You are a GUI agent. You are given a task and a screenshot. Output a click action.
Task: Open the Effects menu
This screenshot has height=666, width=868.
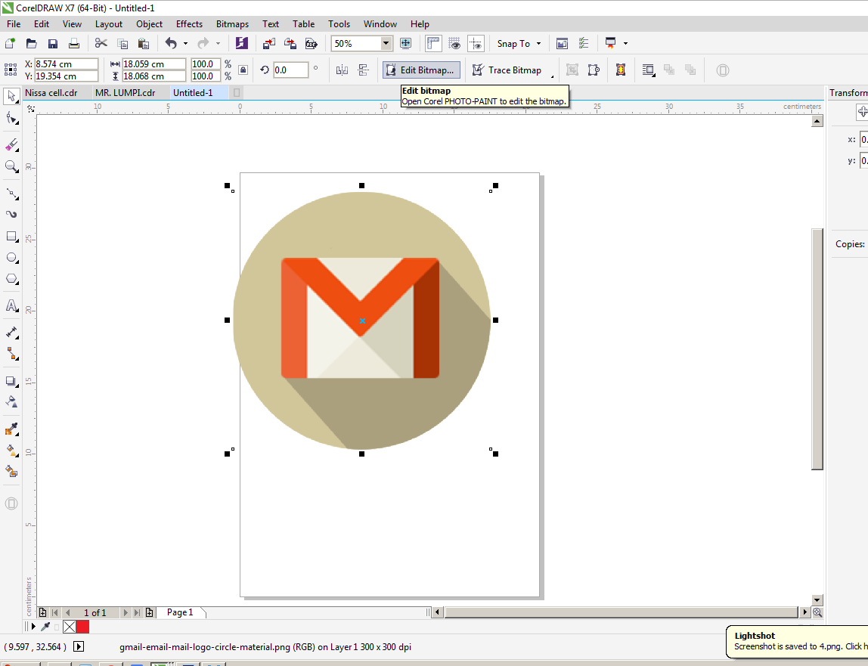189,23
